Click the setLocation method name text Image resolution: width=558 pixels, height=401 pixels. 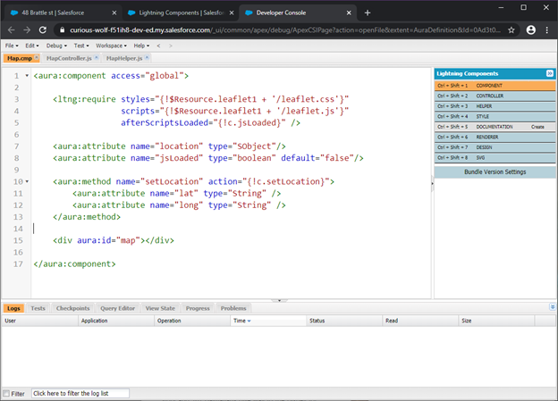click(x=172, y=181)
